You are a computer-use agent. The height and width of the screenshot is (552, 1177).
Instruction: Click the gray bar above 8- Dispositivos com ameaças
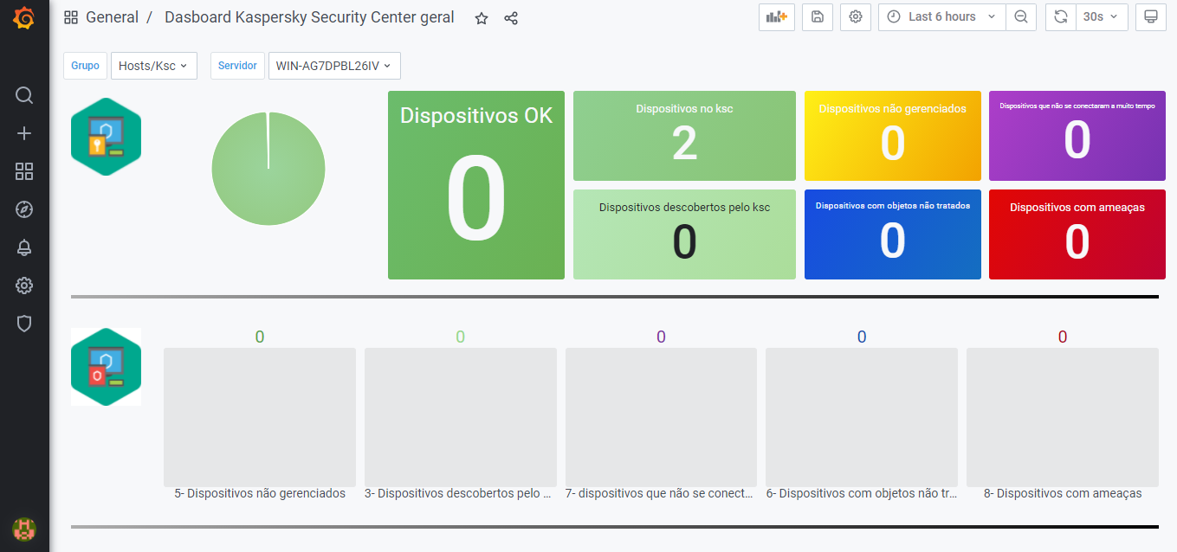(1063, 417)
